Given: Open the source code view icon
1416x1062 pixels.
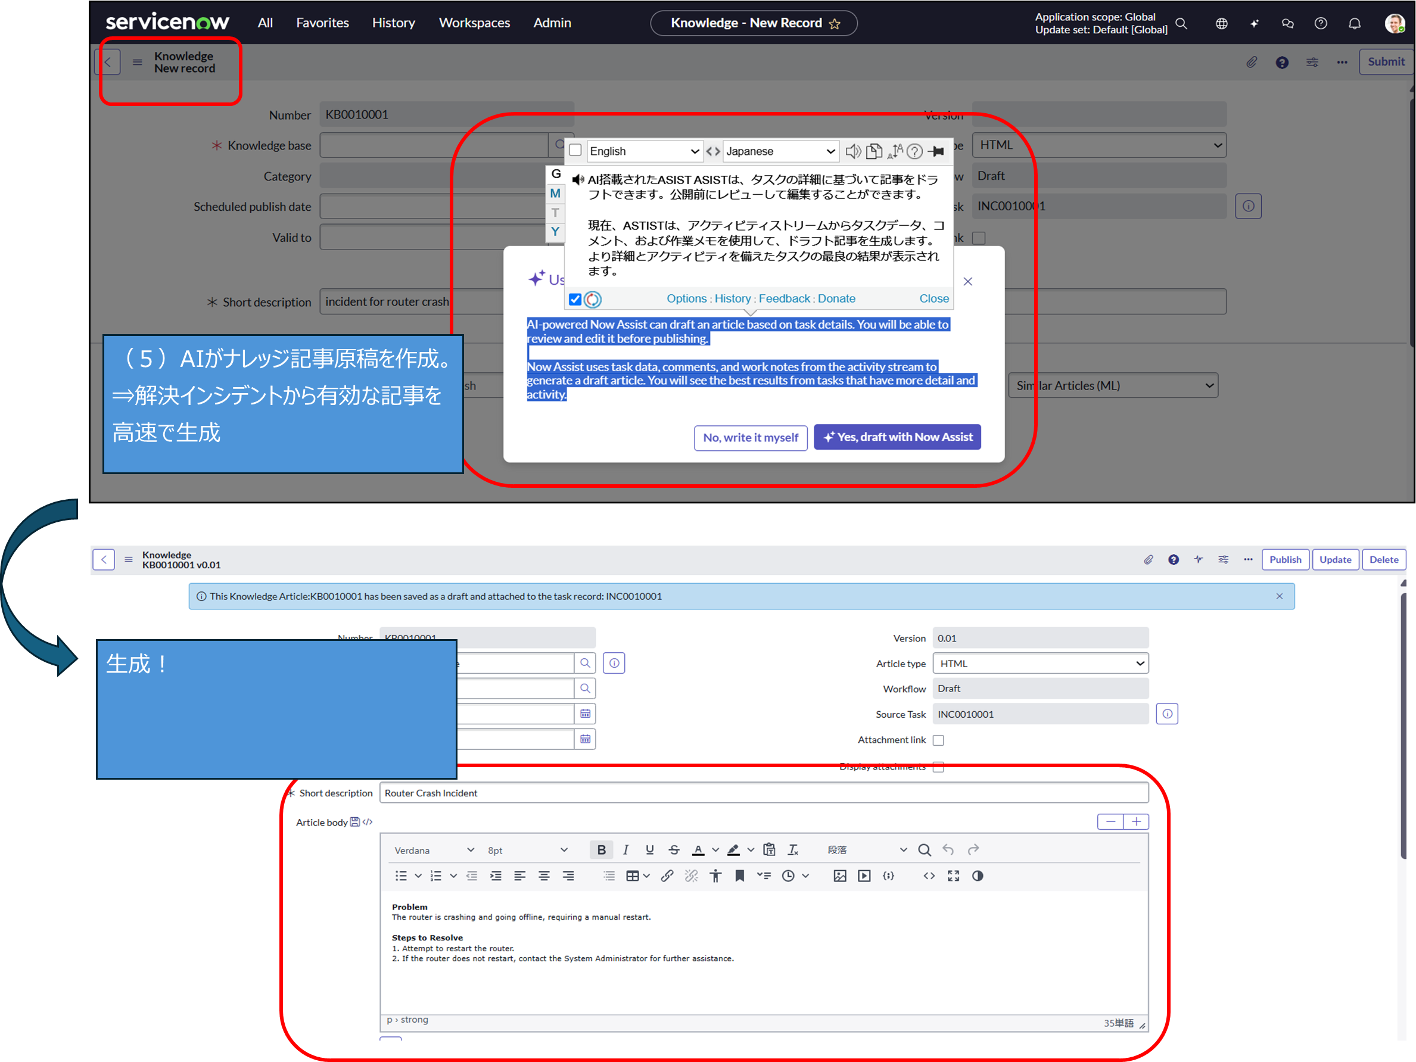Looking at the screenshot, I should coord(929,876).
